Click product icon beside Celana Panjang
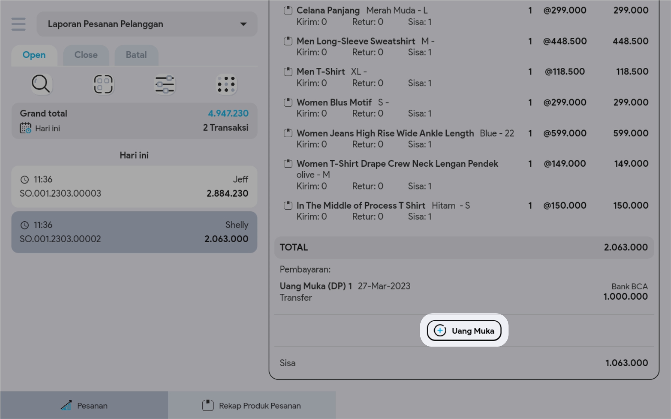Viewport: 671px width, 419px height. [x=288, y=10]
